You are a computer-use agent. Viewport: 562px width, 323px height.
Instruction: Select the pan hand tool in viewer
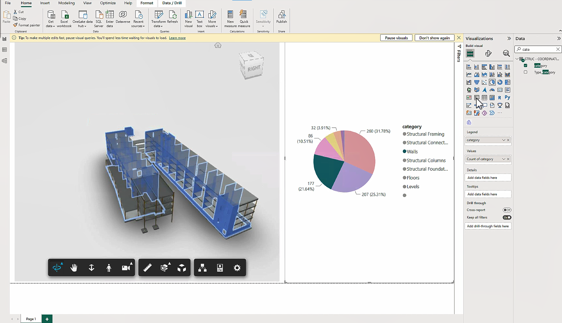(x=74, y=268)
